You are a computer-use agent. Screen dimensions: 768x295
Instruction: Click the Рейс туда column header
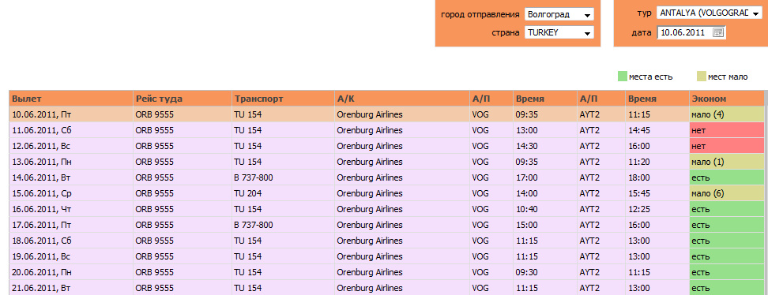coord(183,99)
